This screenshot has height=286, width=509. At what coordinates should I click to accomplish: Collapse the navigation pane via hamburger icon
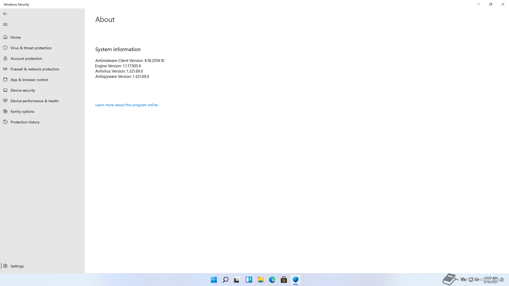pyautogui.click(x=5, y=24)
